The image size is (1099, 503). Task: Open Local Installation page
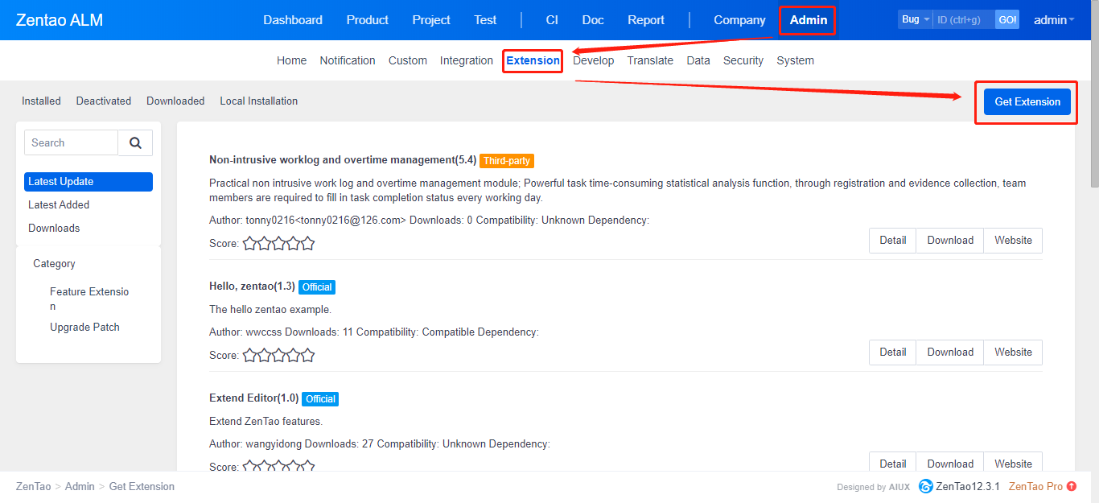click(x=259, y=101)
